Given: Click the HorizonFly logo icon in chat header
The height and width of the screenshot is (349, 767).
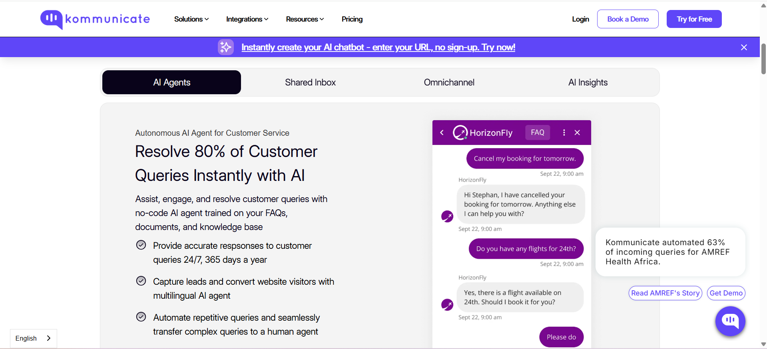Looking at the screenshot, I should coord(460,133).
